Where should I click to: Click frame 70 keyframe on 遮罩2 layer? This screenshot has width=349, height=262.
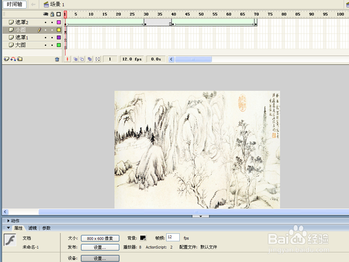click(256, 22)
